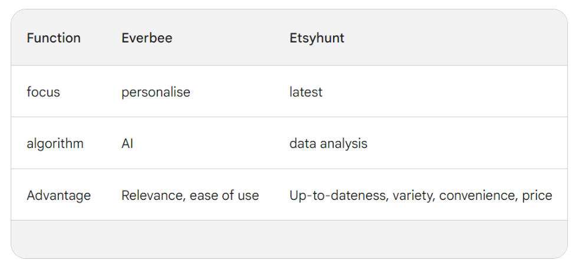Viewport: 579px width, 273px height.
Task: Select the Everbee column header
Action: pos(147,38)
